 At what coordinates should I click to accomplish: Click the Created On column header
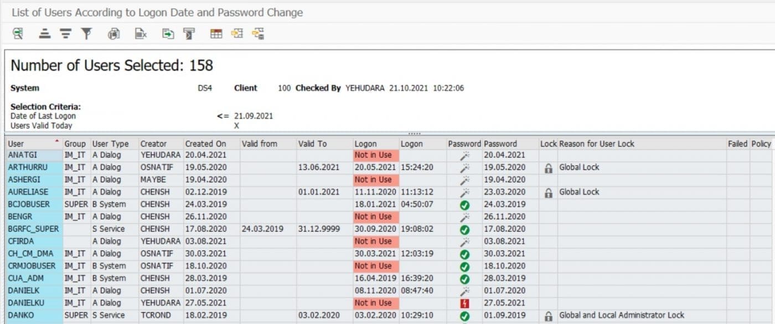coord(211,143)
